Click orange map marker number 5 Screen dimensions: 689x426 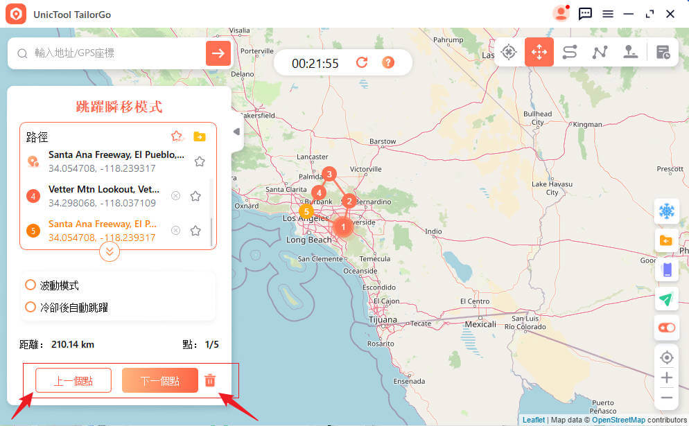(306, 211)
